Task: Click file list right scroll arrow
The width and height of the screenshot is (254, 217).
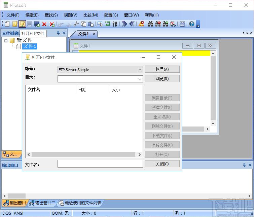Action: pyautogui.click(x=140, y=155)
